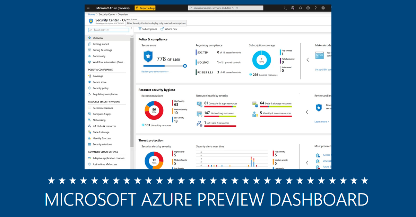
Task: Select Adaptive application controls
Action: click(107, 158)
